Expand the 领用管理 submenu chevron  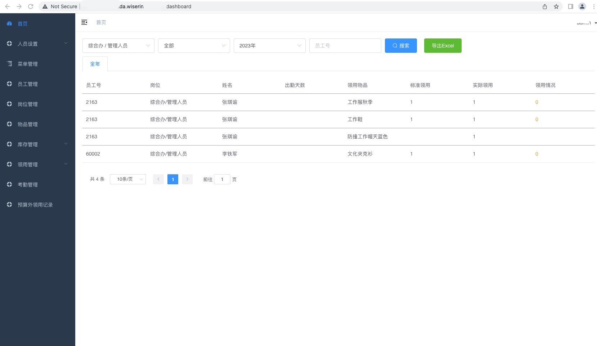(x=66, y=164)
